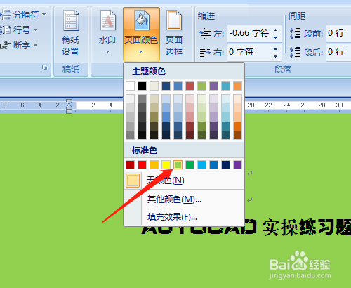This screenshot has width=351, height=288.
Task: Click the spacing before (段前) field
Action: tap(338, 33)
